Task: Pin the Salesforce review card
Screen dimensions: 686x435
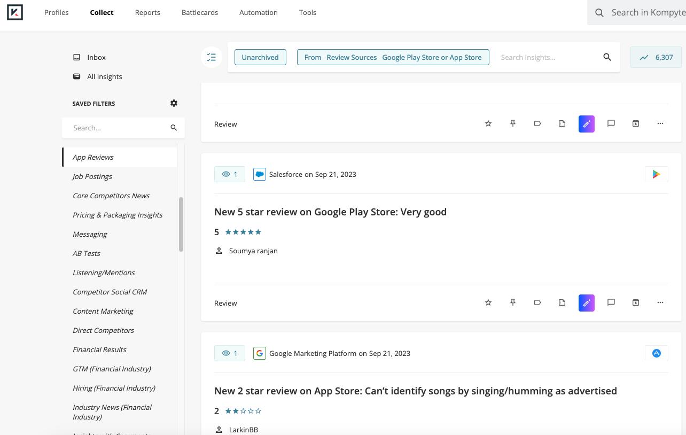Action: click(513, 302)
